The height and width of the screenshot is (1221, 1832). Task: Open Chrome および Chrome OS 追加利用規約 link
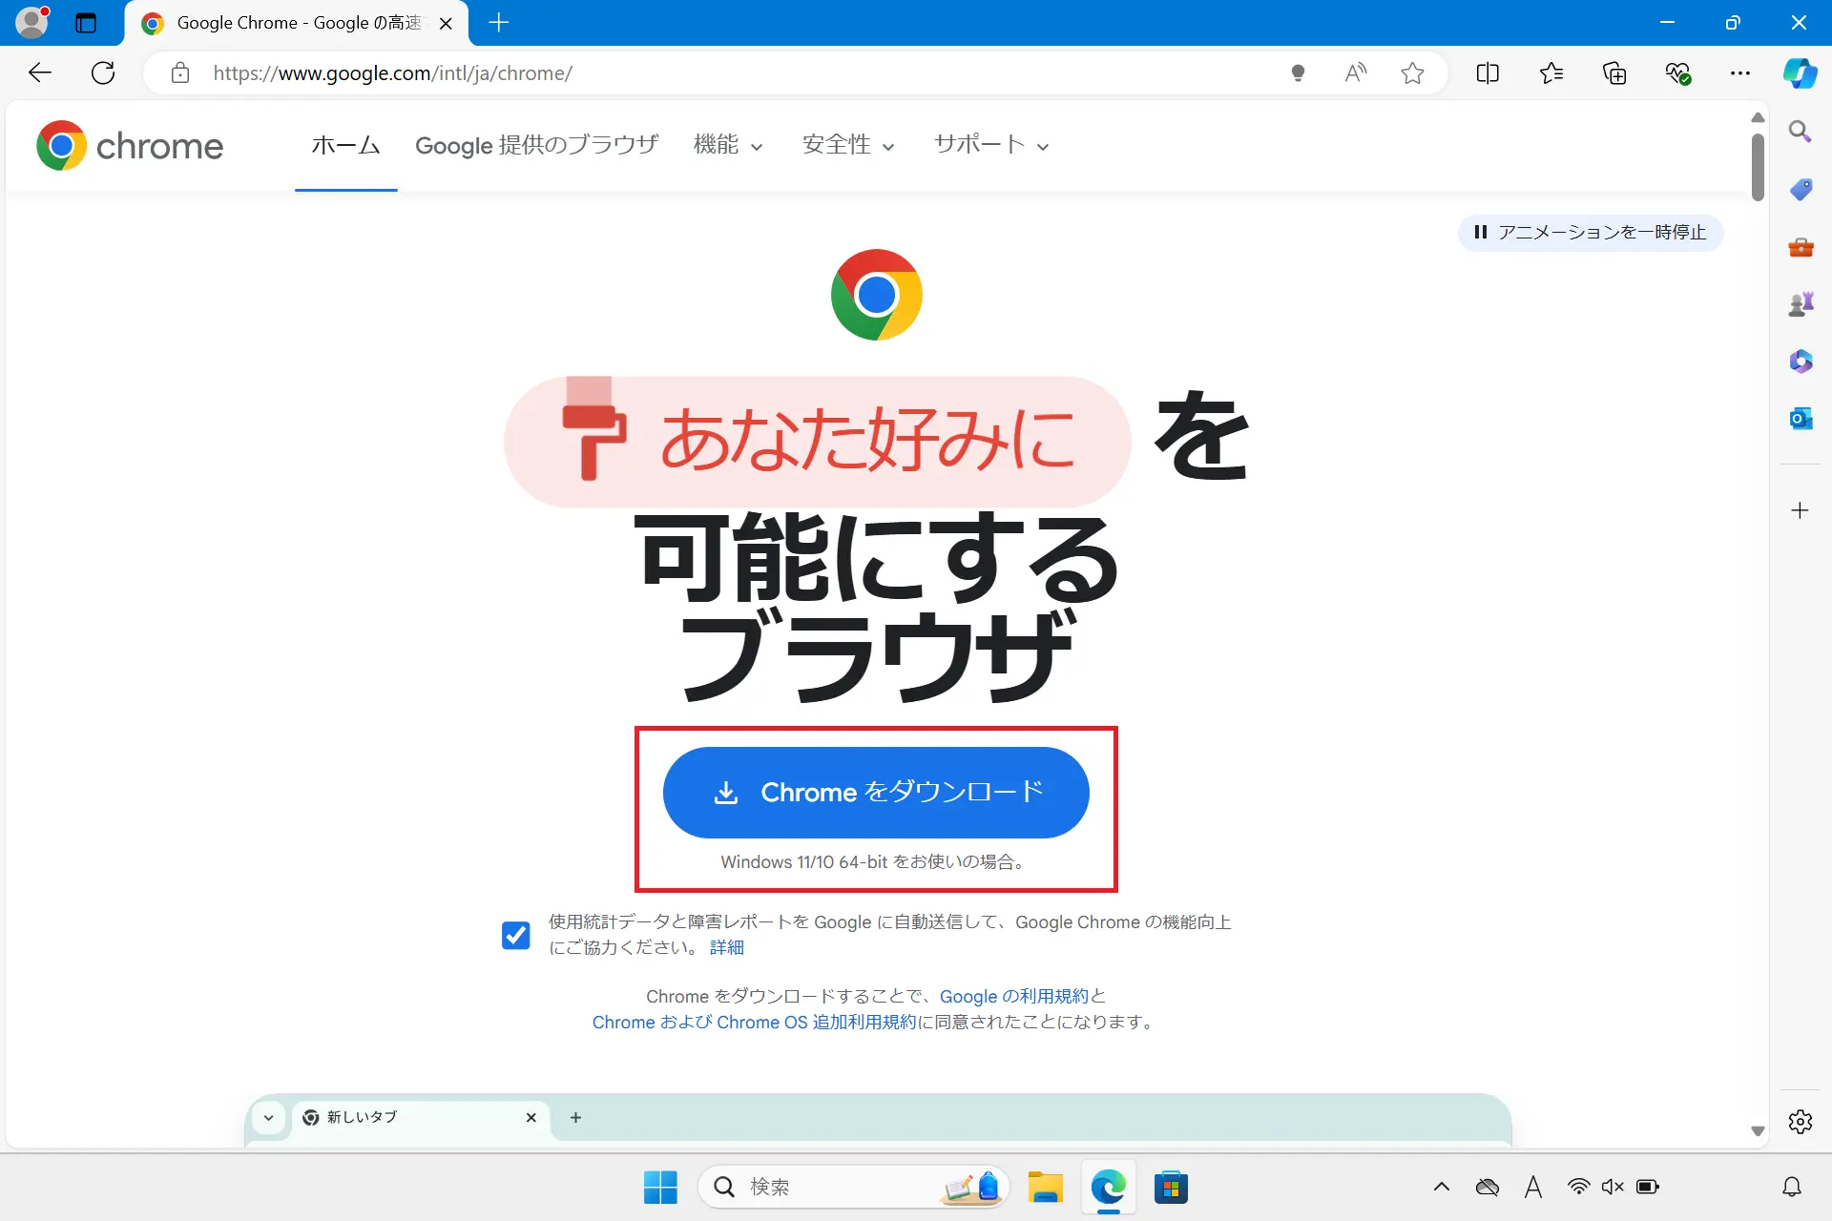coord(754,1022)
